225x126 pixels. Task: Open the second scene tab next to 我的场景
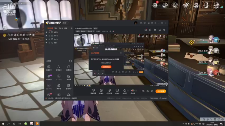(x=56, y=28)
